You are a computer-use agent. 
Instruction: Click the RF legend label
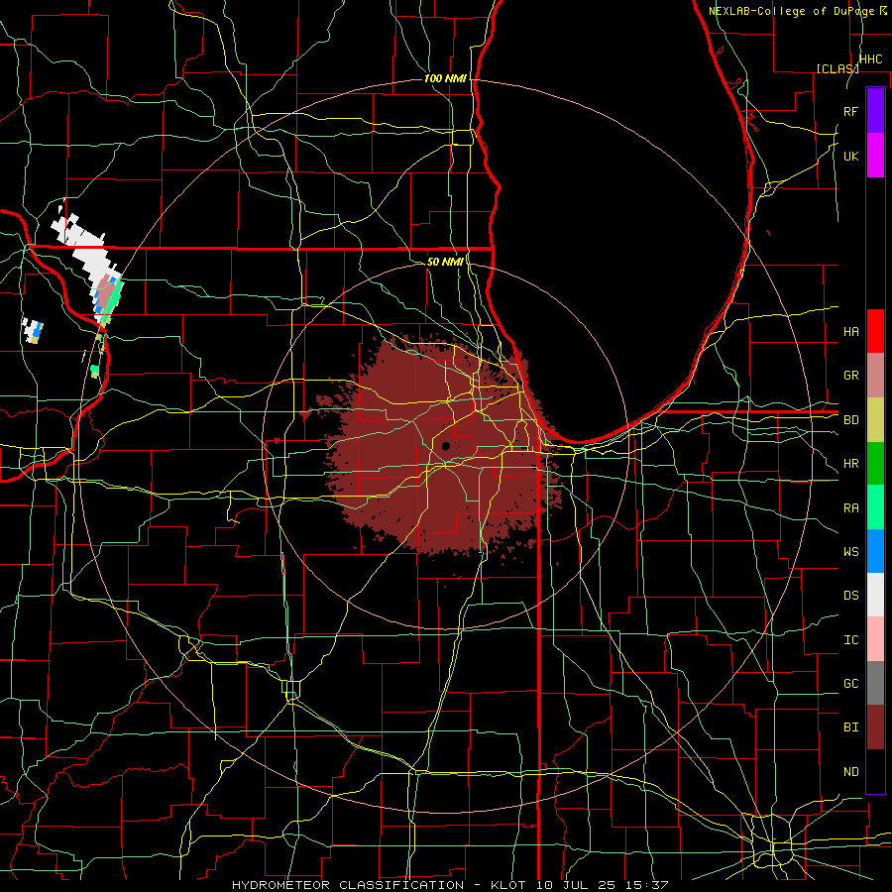(850, 111)
